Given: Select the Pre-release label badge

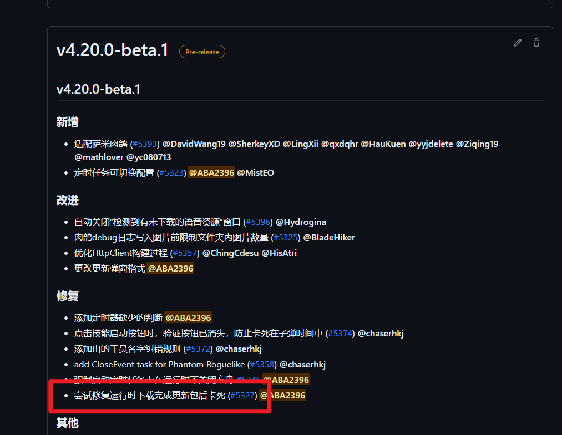Looking at the screenshot, I should tap(202, 52).
